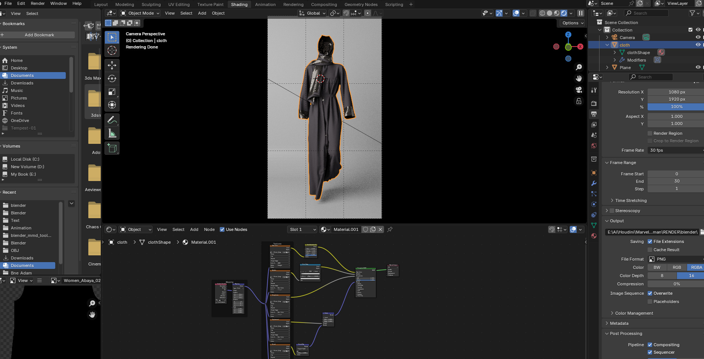The width and height of the screenshot is (704, 359).
Task: Open the File Format PNG dropdown
Action: click(x=675, y=259)
